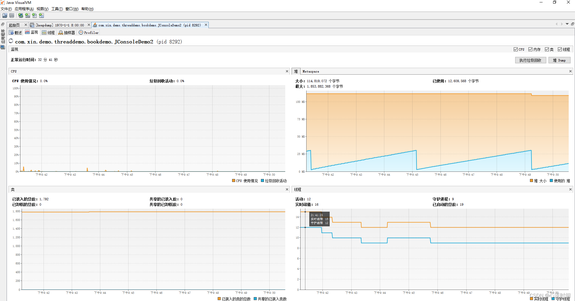Click the blue 共享的已装入类数 legend swatch
575x301 pixels.
(x=255, y=299)
